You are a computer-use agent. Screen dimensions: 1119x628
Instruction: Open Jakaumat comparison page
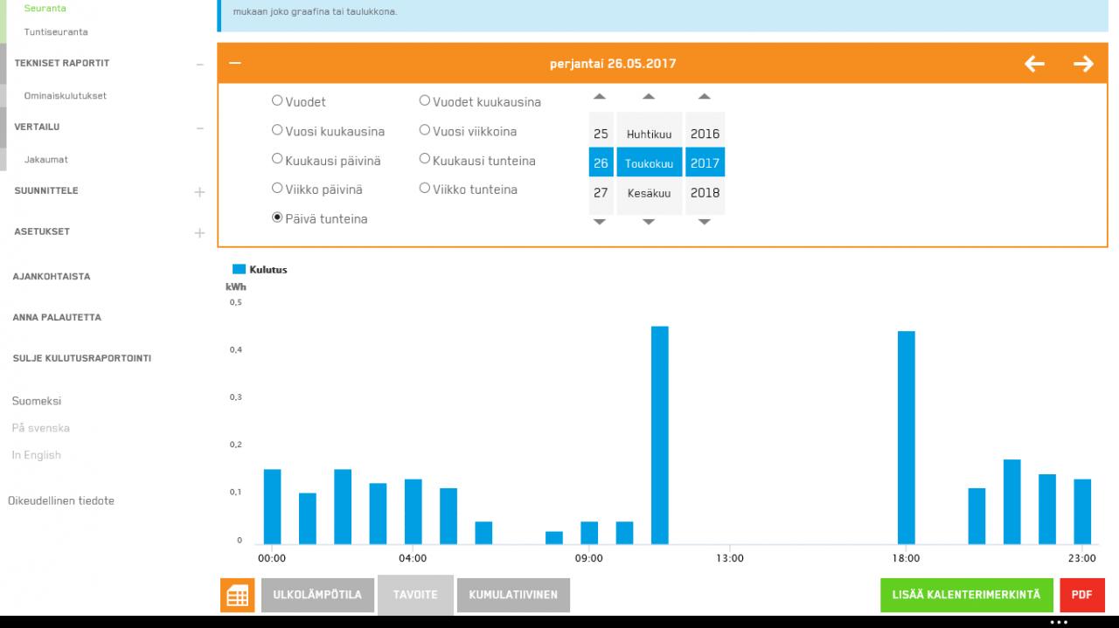(46, 159)
